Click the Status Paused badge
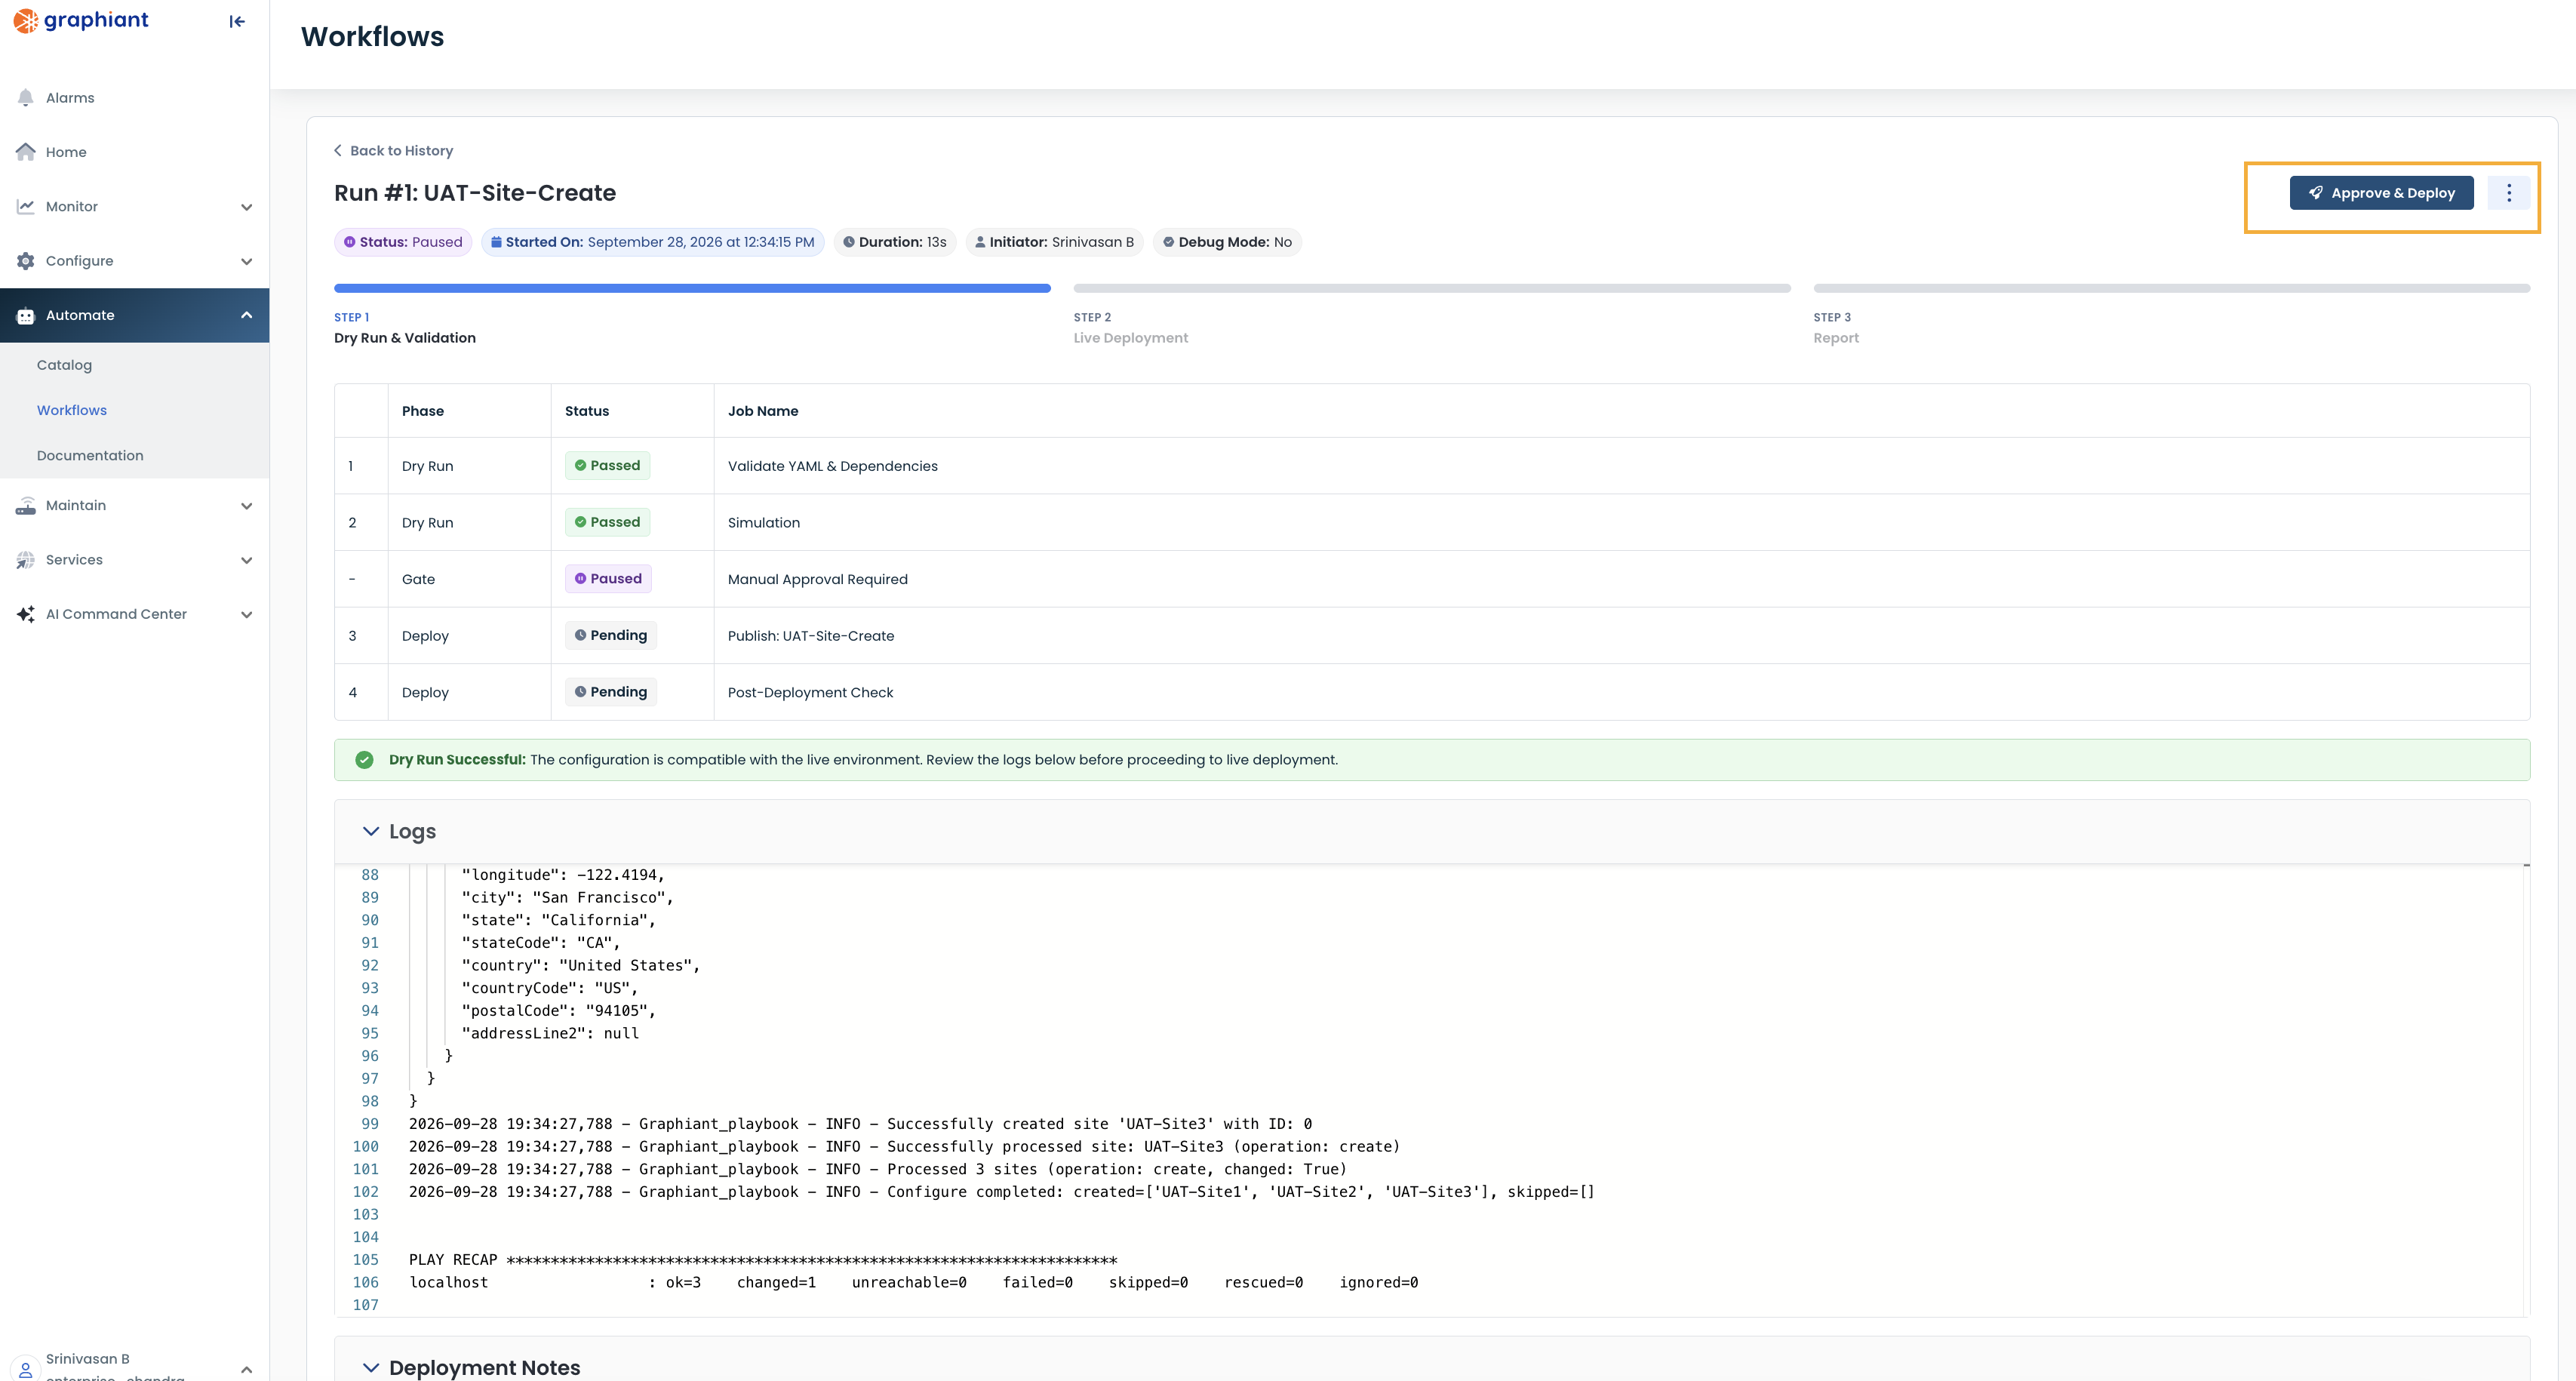The height and width of the screenshot is (1381, 2576). click(x=403, y=242)
